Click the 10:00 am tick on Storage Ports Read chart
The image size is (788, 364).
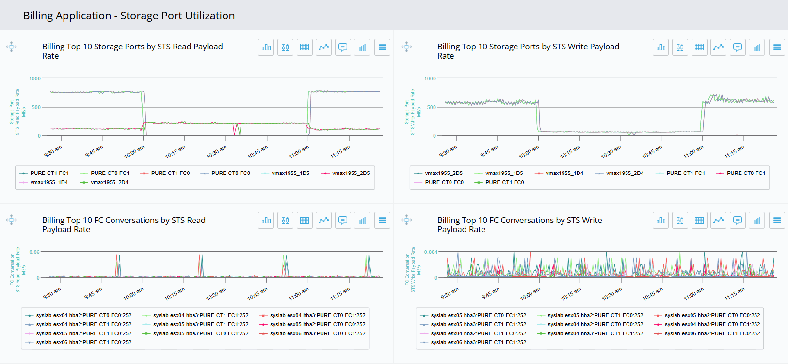[134, 152]
